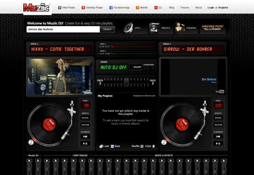Viewport: 254px width, 175px height.
Task: Play the first Loop Tracks sample
Action: pos(47,161)
